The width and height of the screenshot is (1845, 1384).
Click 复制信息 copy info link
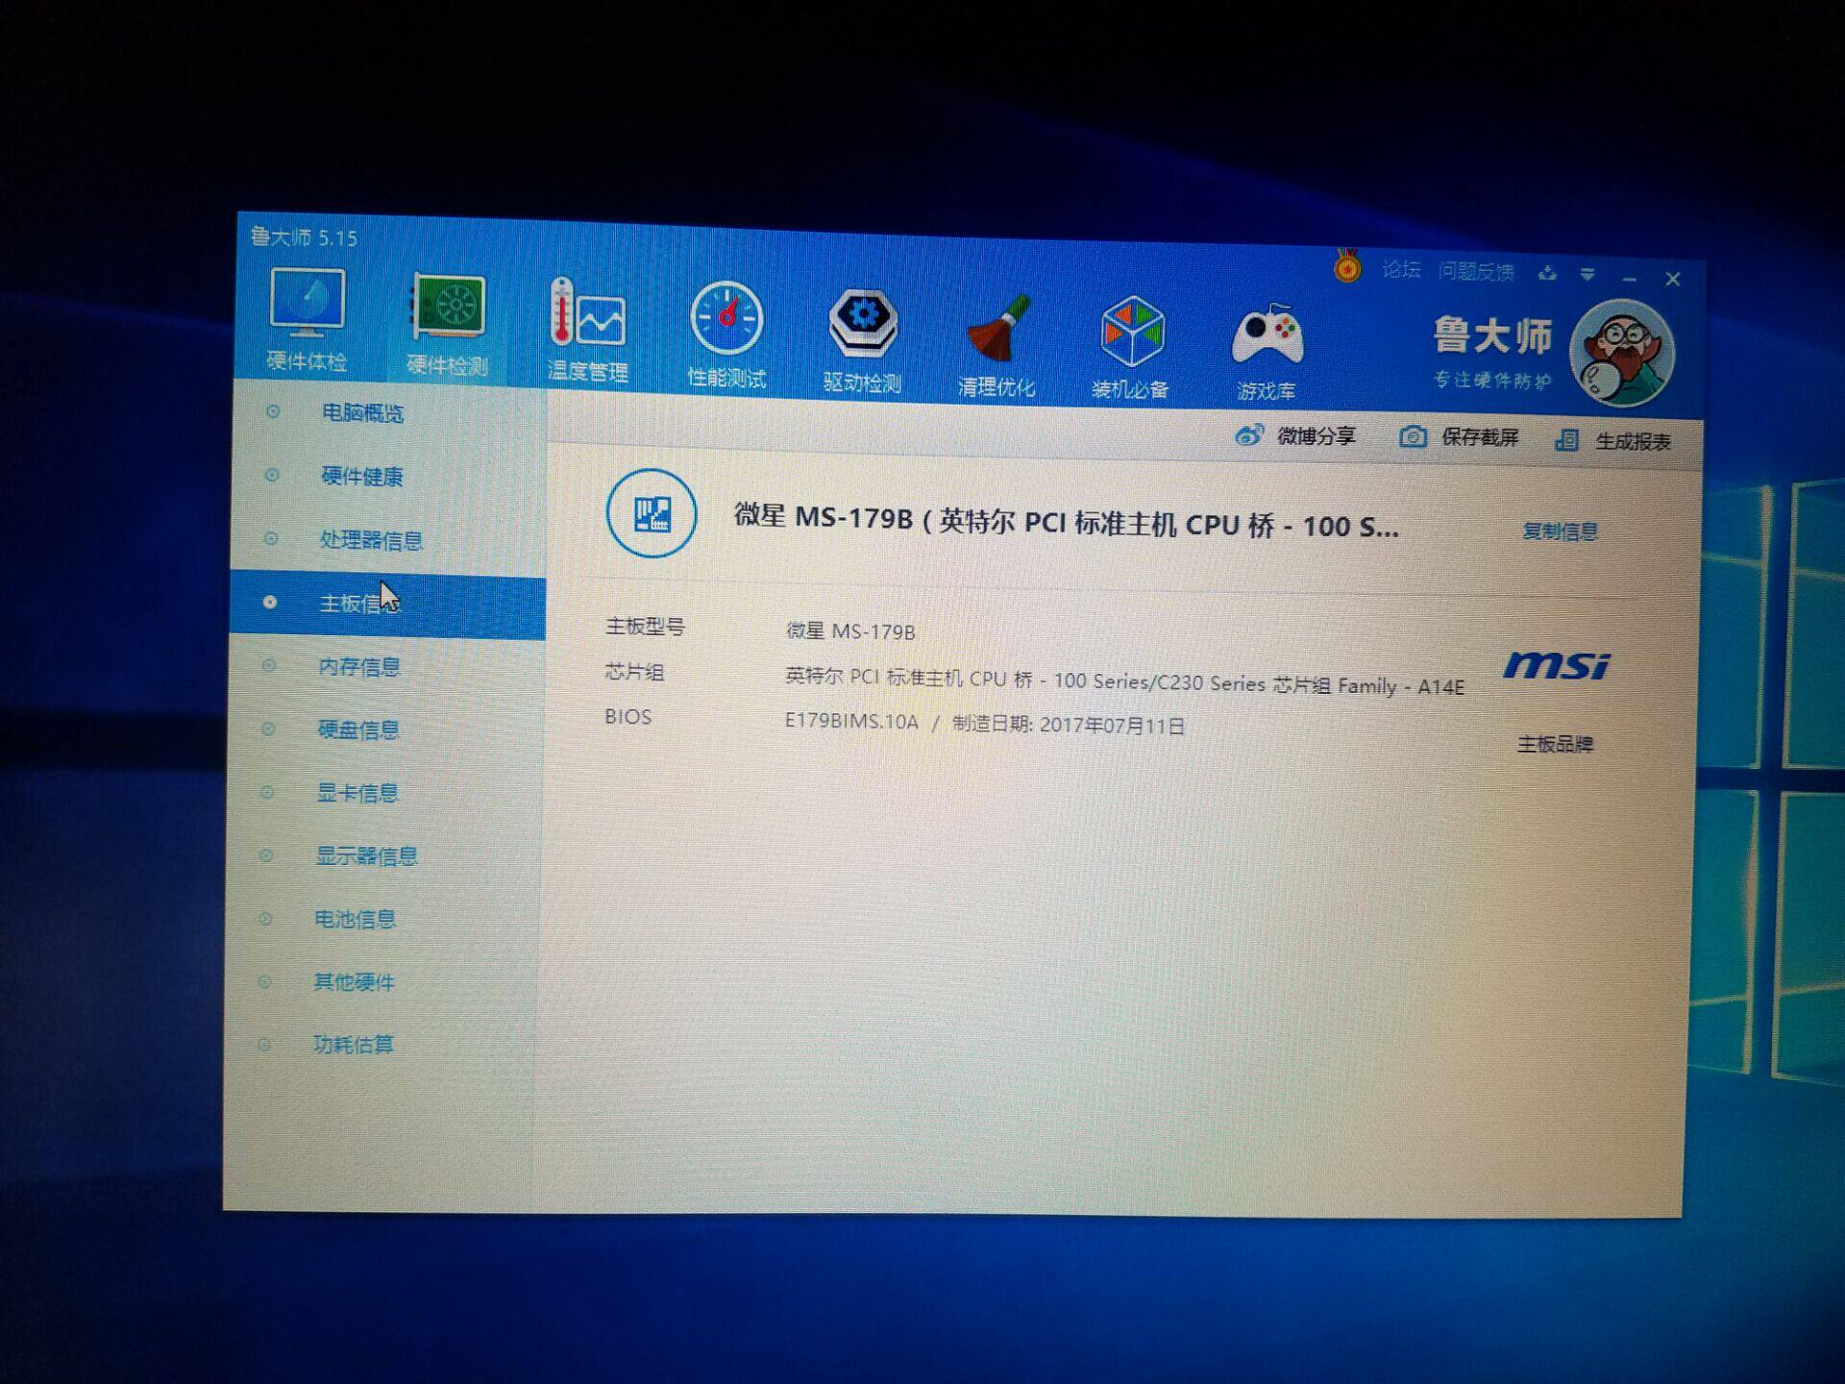pos(1559,531)
